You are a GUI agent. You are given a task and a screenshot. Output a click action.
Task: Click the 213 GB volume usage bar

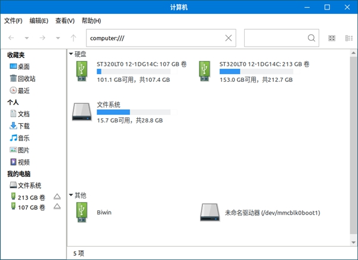pyautogui.click(x=256, y=72)
